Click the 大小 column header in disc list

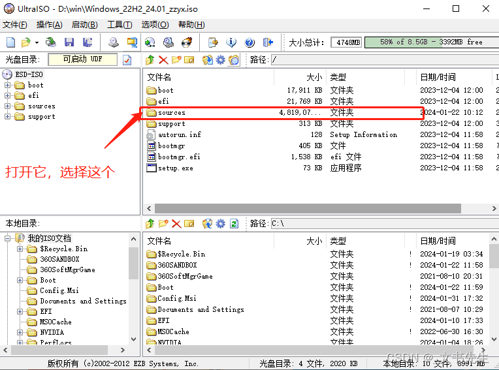coord(300,77)
